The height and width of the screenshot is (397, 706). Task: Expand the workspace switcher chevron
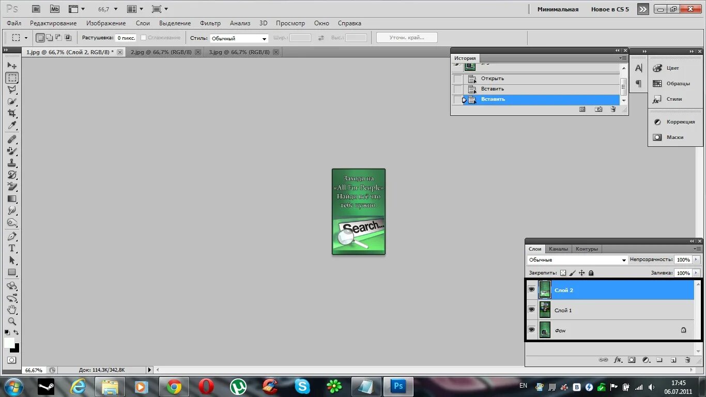(x=642, y=9)
